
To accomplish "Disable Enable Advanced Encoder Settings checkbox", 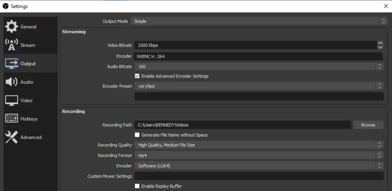I will pyautogui.click(x=137, y=76).
